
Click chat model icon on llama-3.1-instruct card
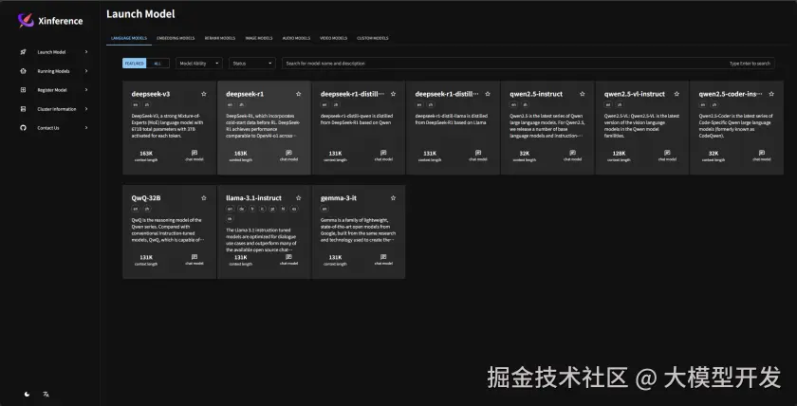[288, 257]
